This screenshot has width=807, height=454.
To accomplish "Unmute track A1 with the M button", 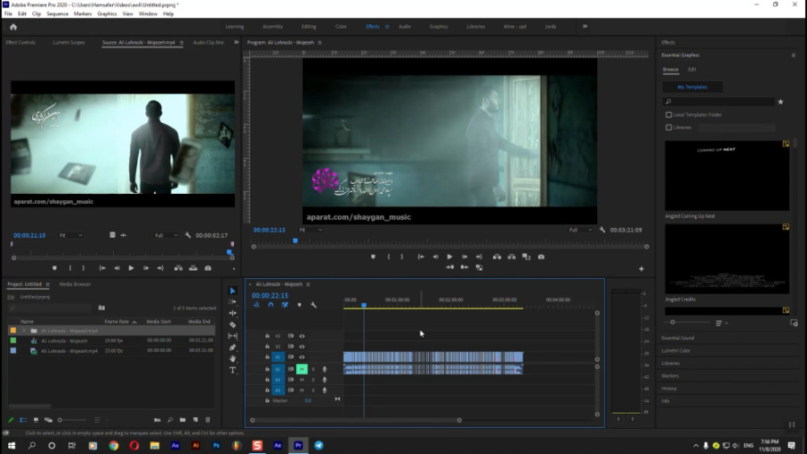I will point(302,369).
